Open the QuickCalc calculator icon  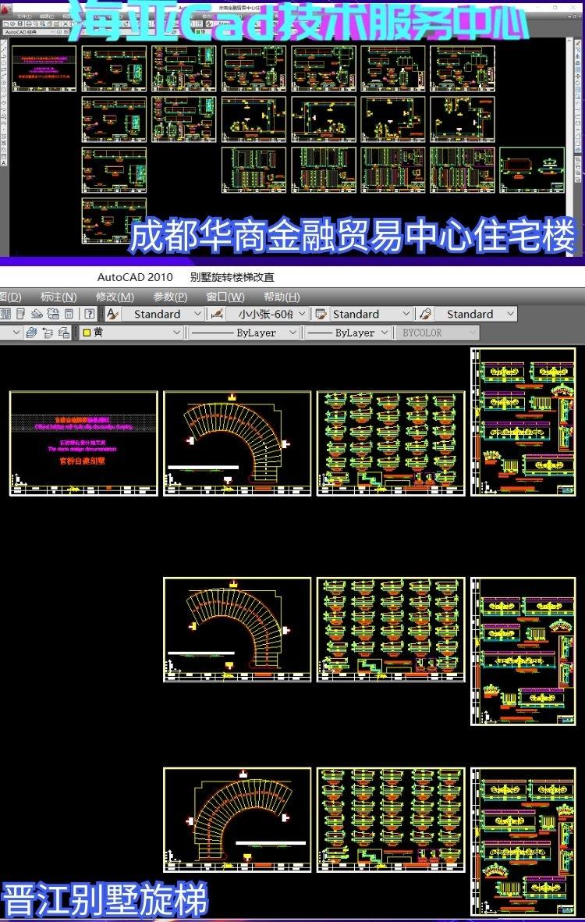(69, 314)
